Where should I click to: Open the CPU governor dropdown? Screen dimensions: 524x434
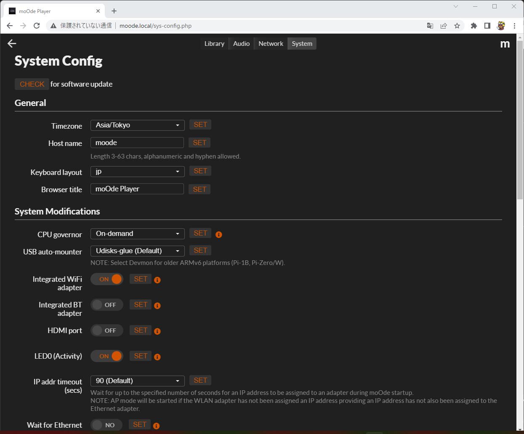(138, 234)
